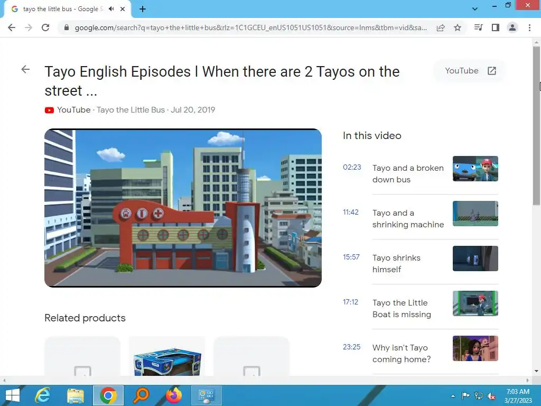Jump to 23:25 timestamp

351,347
